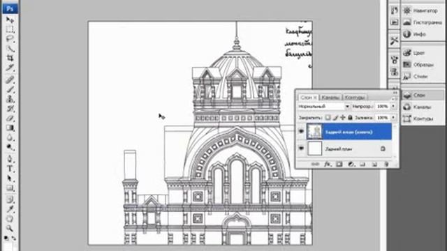Swap foreground and background colors

pos(14,238)
